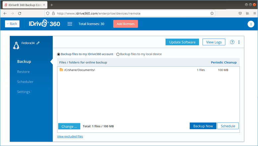Click Files / folders for online backup heading
258x146 pixels.
[83, 62]
